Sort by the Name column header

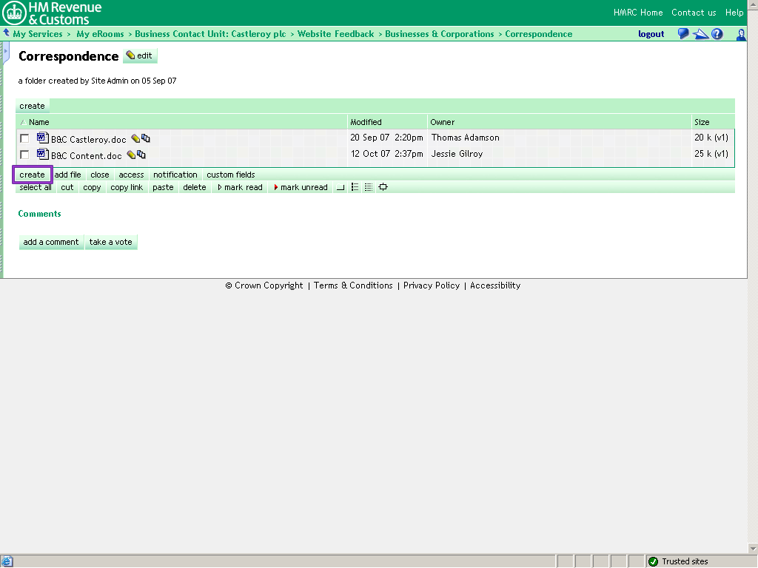click(x=38, y=122)
